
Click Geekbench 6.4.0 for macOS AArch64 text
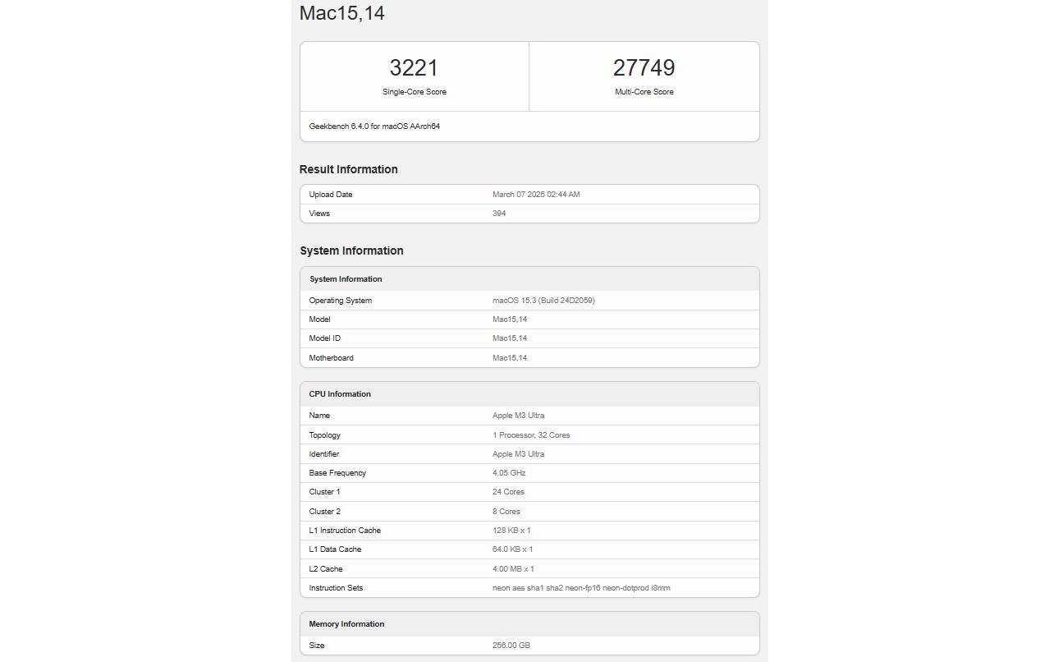[x=374, y=126]
